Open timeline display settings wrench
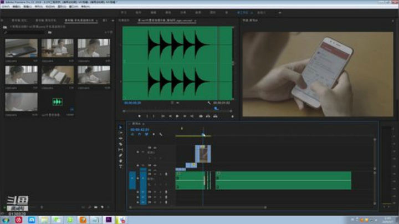This screenshot has width=399, height=224. 161,134
